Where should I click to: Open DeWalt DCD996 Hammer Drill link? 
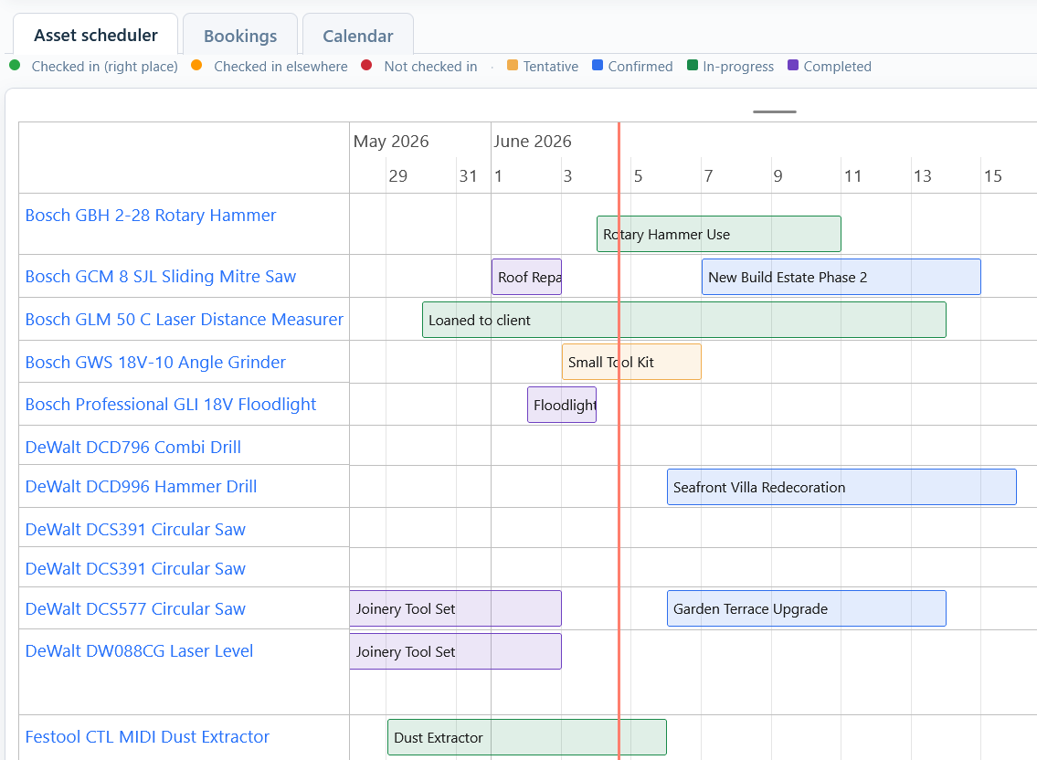141,487
